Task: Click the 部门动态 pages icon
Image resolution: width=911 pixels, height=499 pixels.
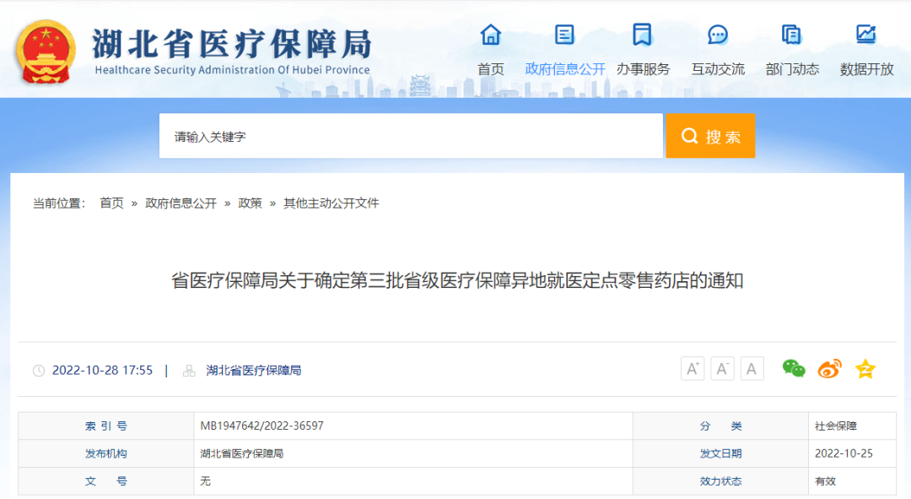Action: [x=791, y=35]
